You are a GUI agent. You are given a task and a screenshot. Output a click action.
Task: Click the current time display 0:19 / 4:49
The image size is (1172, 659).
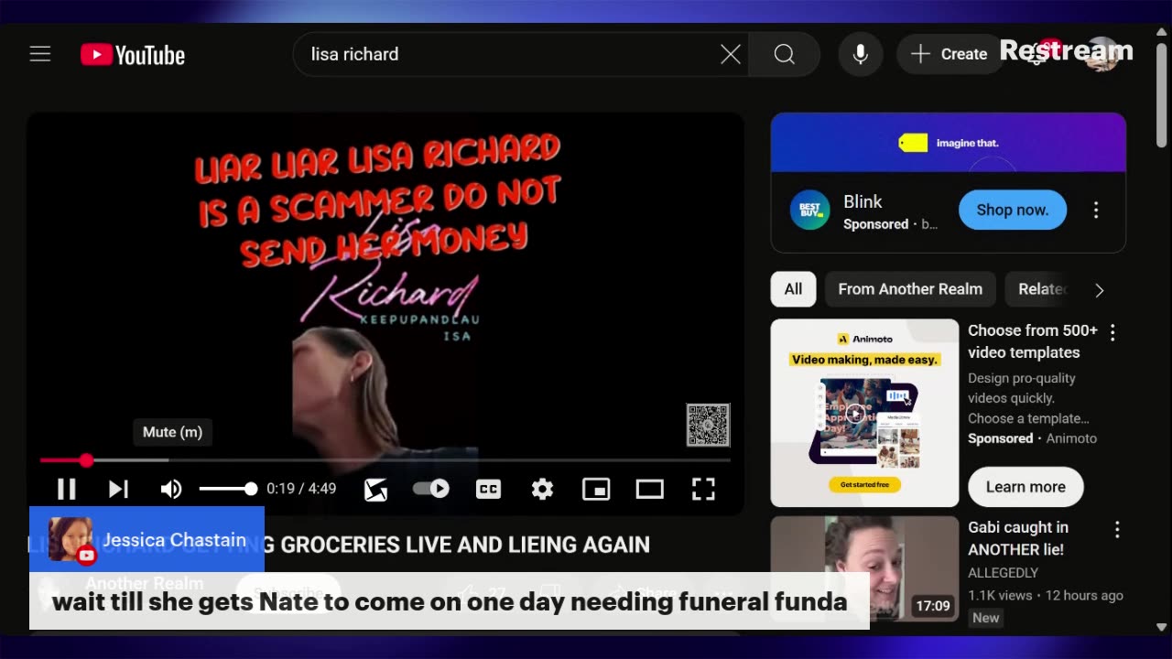(x=301, y=489)
